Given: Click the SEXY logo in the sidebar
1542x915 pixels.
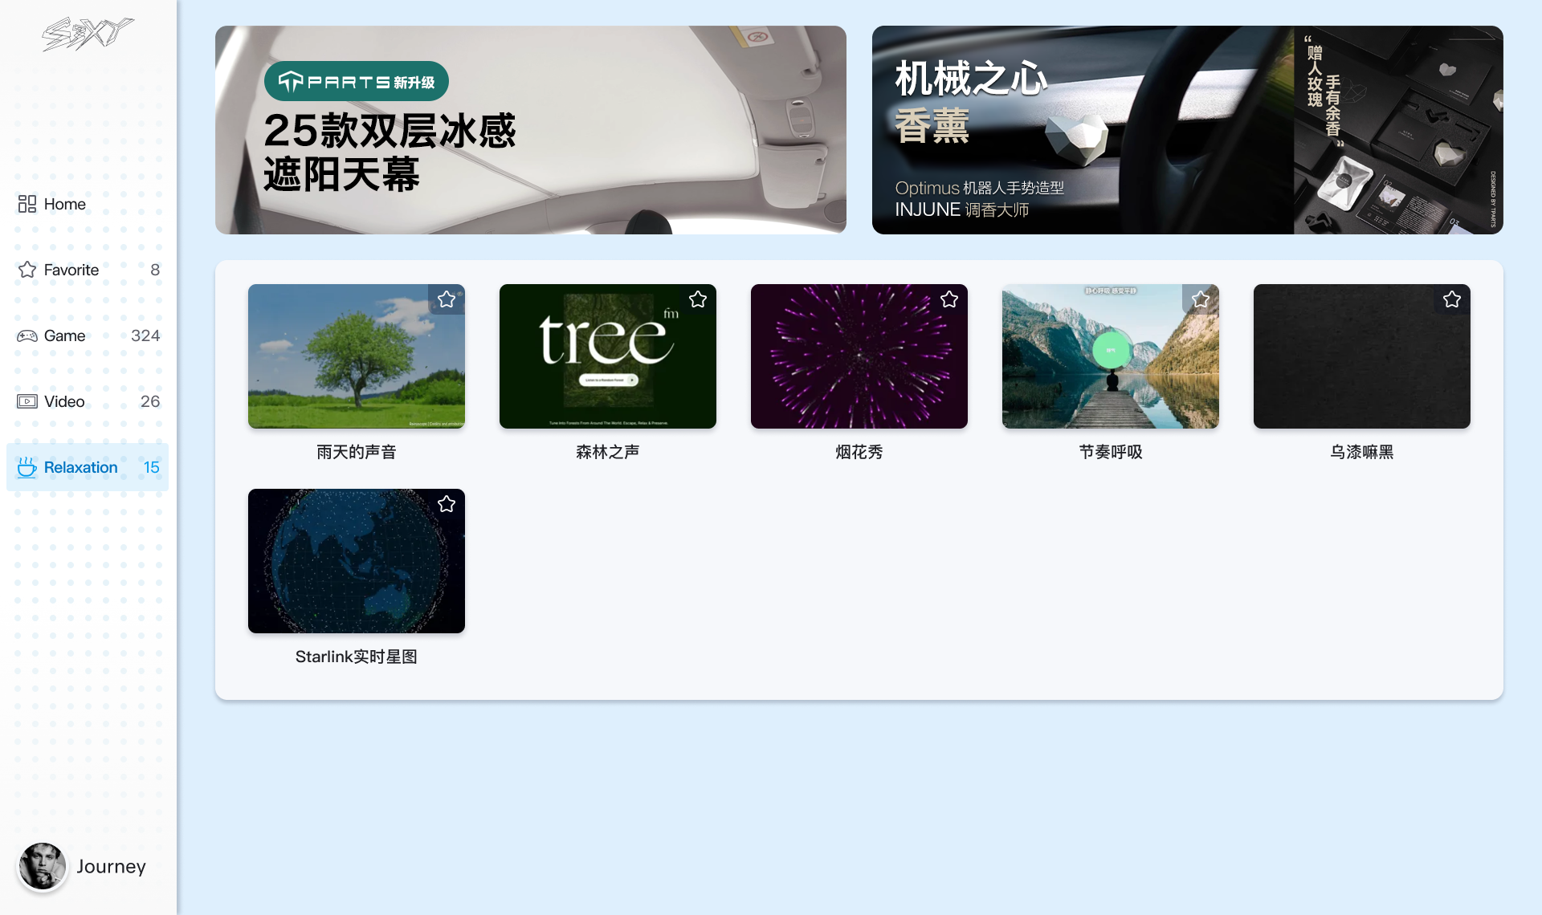Looking at the screenshot, I should (x=88, y=35).
